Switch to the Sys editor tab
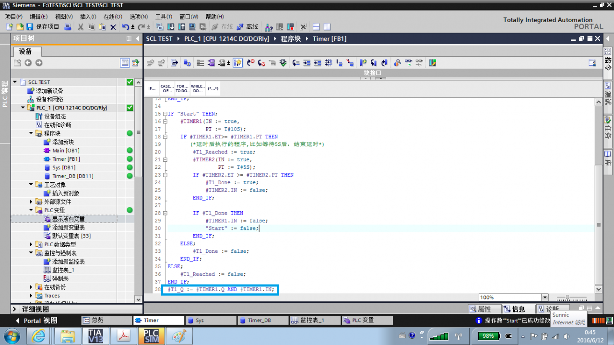The image size is (614, 345). tap(211, 320)
